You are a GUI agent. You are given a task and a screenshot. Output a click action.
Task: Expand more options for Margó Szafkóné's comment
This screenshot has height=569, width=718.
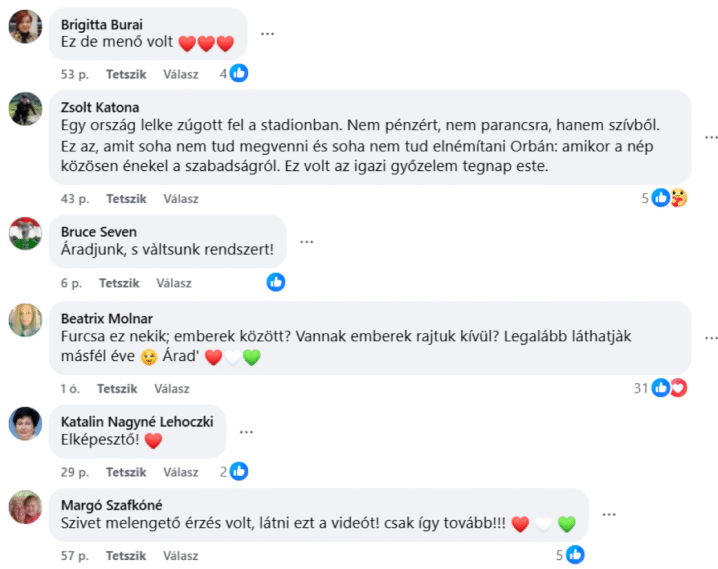click(x=609, y=514)
